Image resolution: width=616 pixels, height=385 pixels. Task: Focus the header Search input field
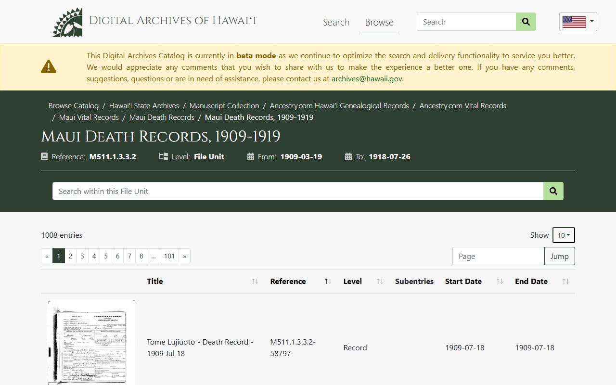click(466, 22)
